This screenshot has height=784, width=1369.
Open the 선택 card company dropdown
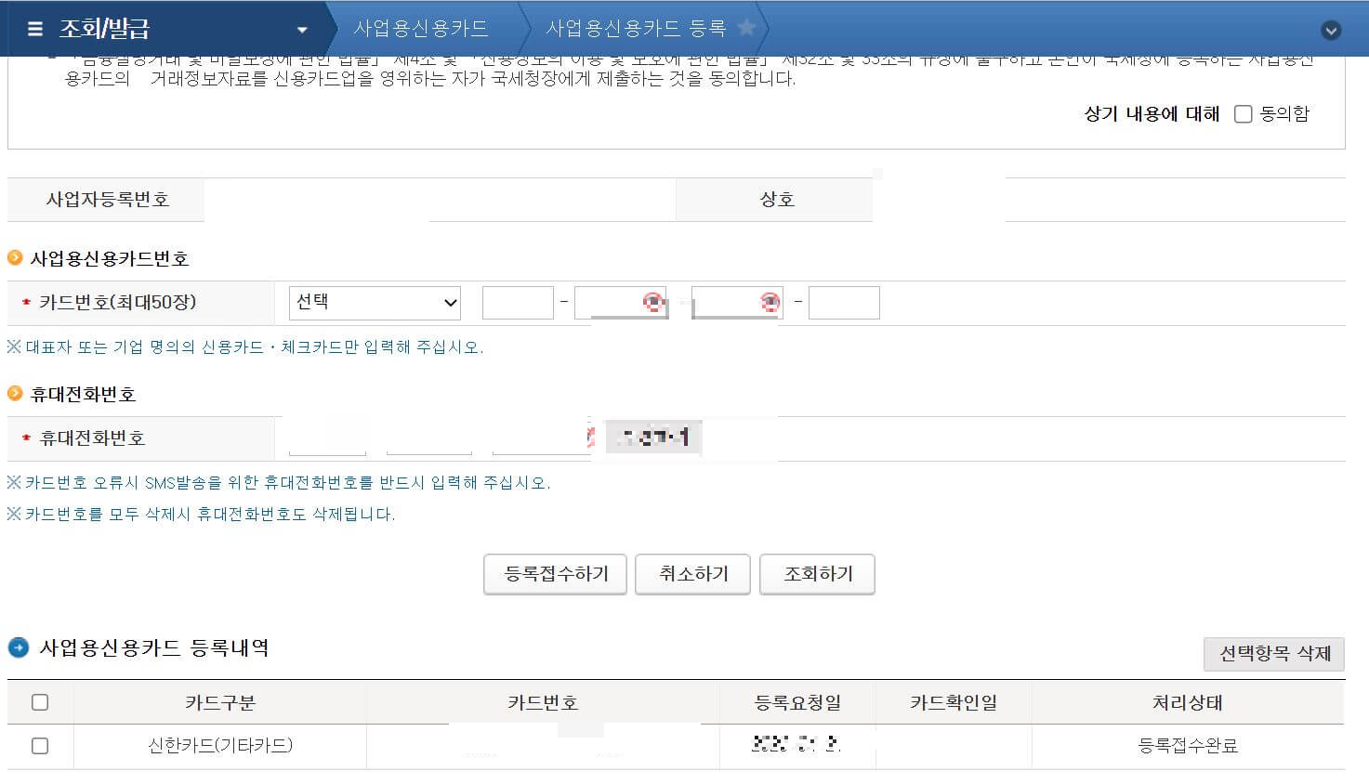(x=375, y=302)
